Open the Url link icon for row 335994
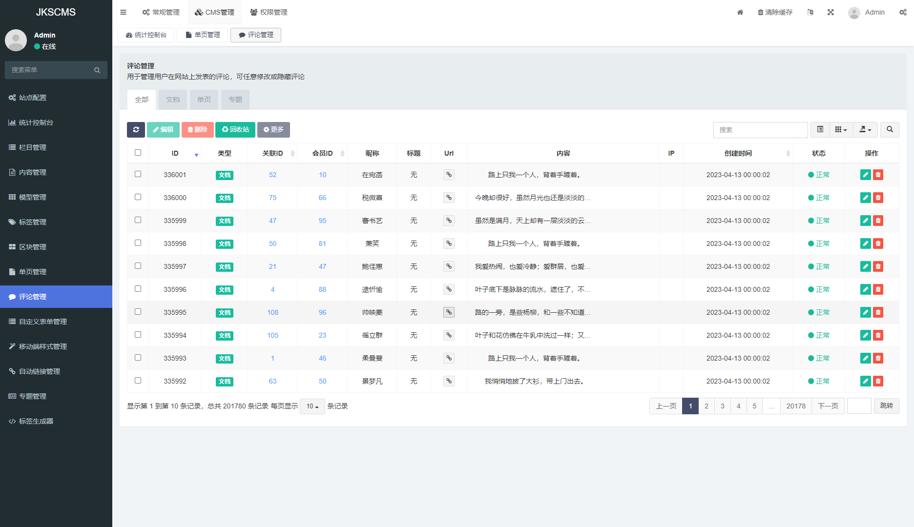Screen dimensions: 914x527 (449, 335)
